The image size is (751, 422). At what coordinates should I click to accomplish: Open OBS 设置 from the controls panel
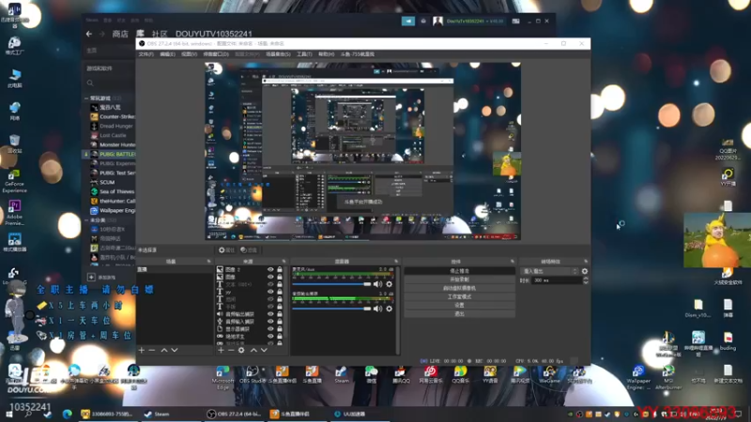pyautogui.click(x=459, y=306)
